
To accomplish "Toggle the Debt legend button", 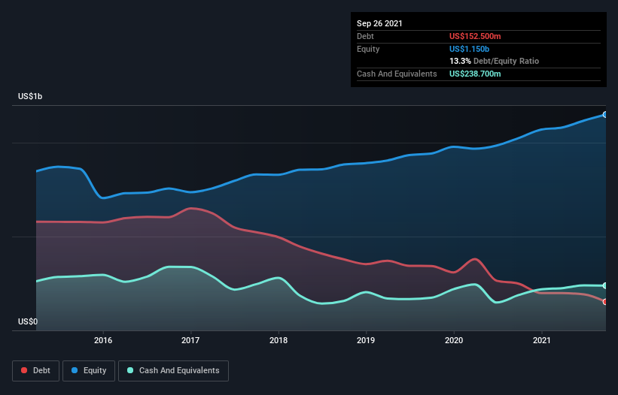I will [x=36, y=371].
